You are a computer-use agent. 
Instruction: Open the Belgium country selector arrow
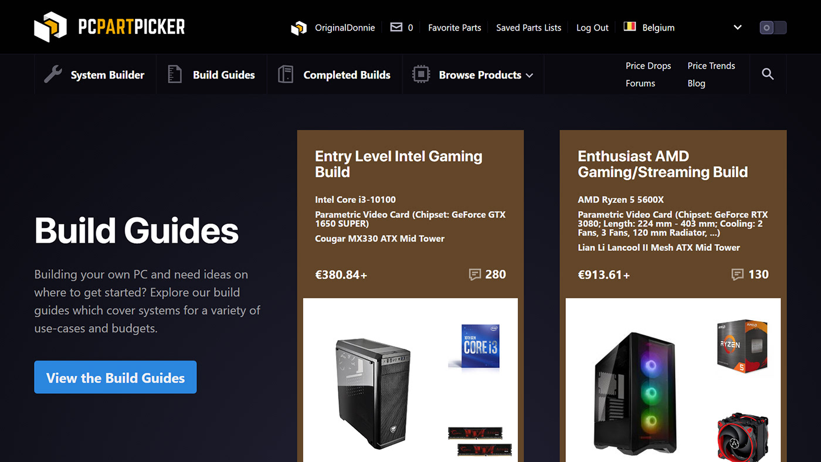click(x=738, y=27)
